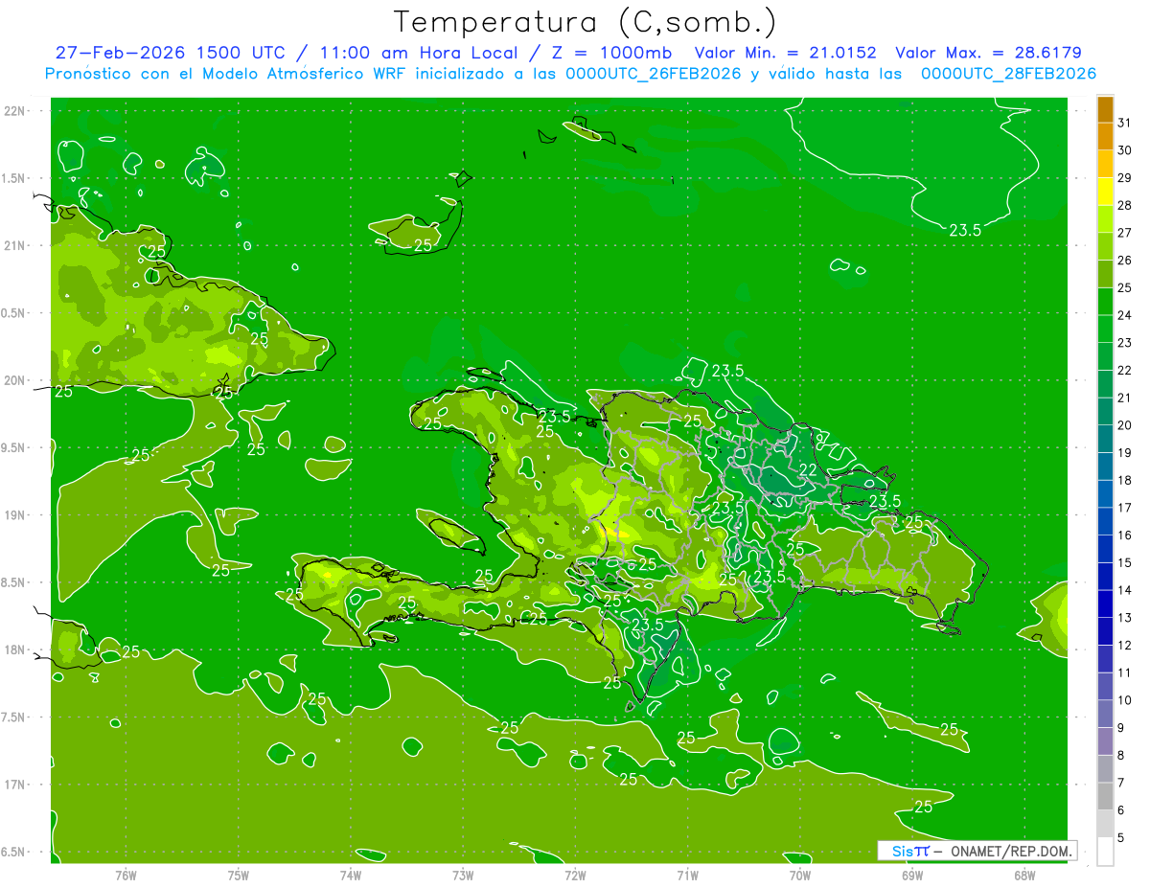Pick the dark orange swatch above 31

click(x=1105, y=109)
